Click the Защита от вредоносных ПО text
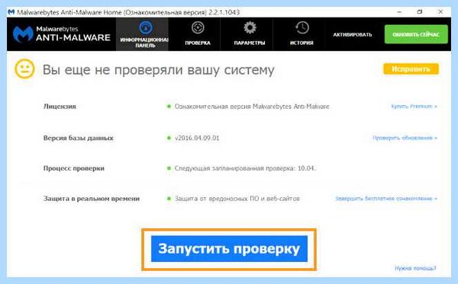This screenshot has height=284, width=458. (237, 199)
